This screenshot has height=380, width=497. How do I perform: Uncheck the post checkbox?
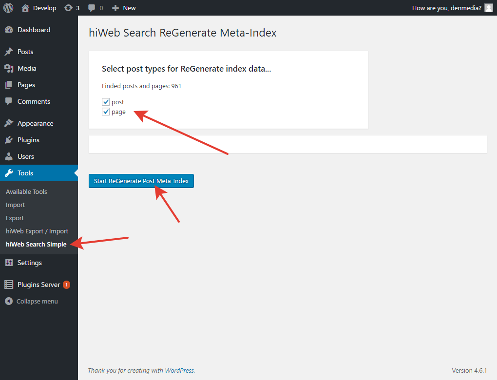[106, 102]
